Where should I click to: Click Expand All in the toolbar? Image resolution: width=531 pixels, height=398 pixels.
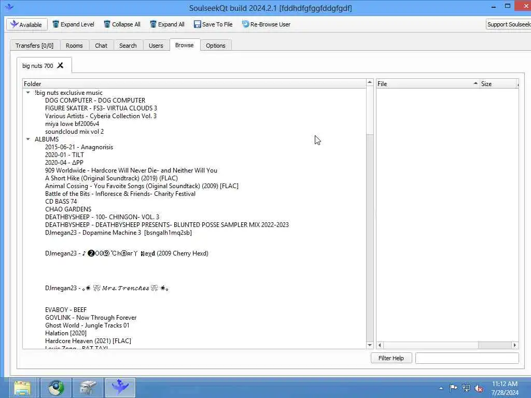click(167, 24)
